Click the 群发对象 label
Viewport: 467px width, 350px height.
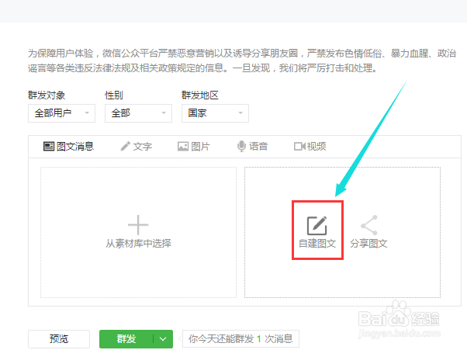pyautogui.click(x=47, y=95)
